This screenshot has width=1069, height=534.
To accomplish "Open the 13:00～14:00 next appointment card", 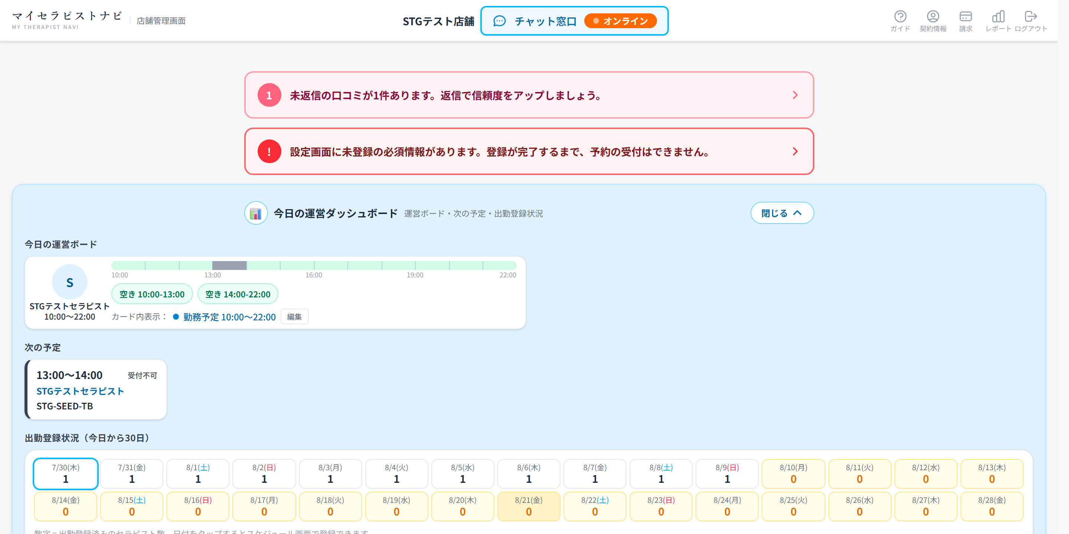I will pos(96,389).
